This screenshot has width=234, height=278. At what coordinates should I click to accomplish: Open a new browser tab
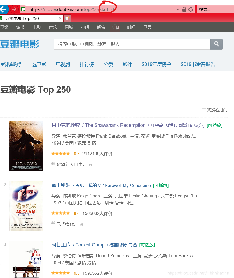[x=67, y=18]
